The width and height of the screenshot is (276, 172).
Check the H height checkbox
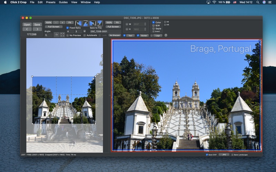click(x=127, y=29)
